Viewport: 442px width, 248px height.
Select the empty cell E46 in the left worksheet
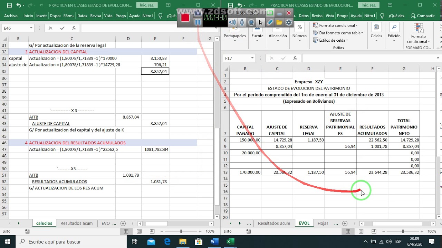155,143
